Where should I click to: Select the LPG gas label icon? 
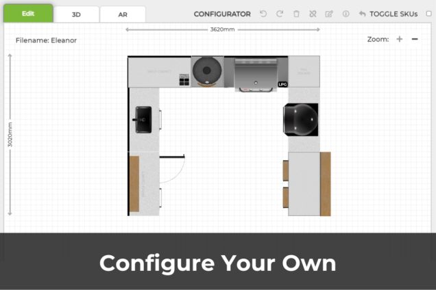point(282,84)
